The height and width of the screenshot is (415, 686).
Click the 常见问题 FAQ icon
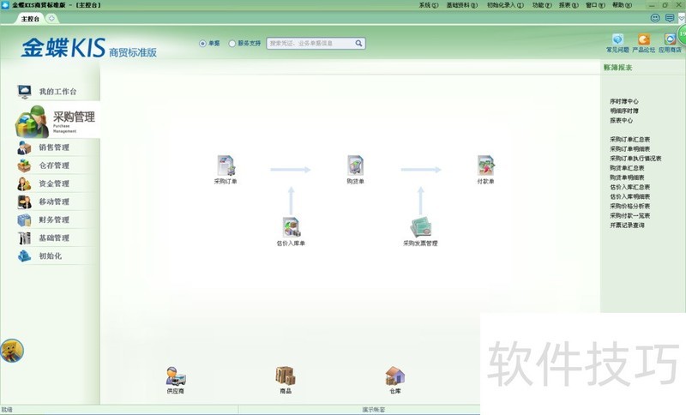(x=617, y=39)
